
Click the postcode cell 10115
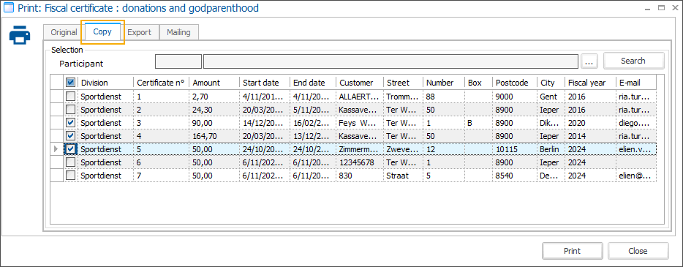tap(515, 149)
